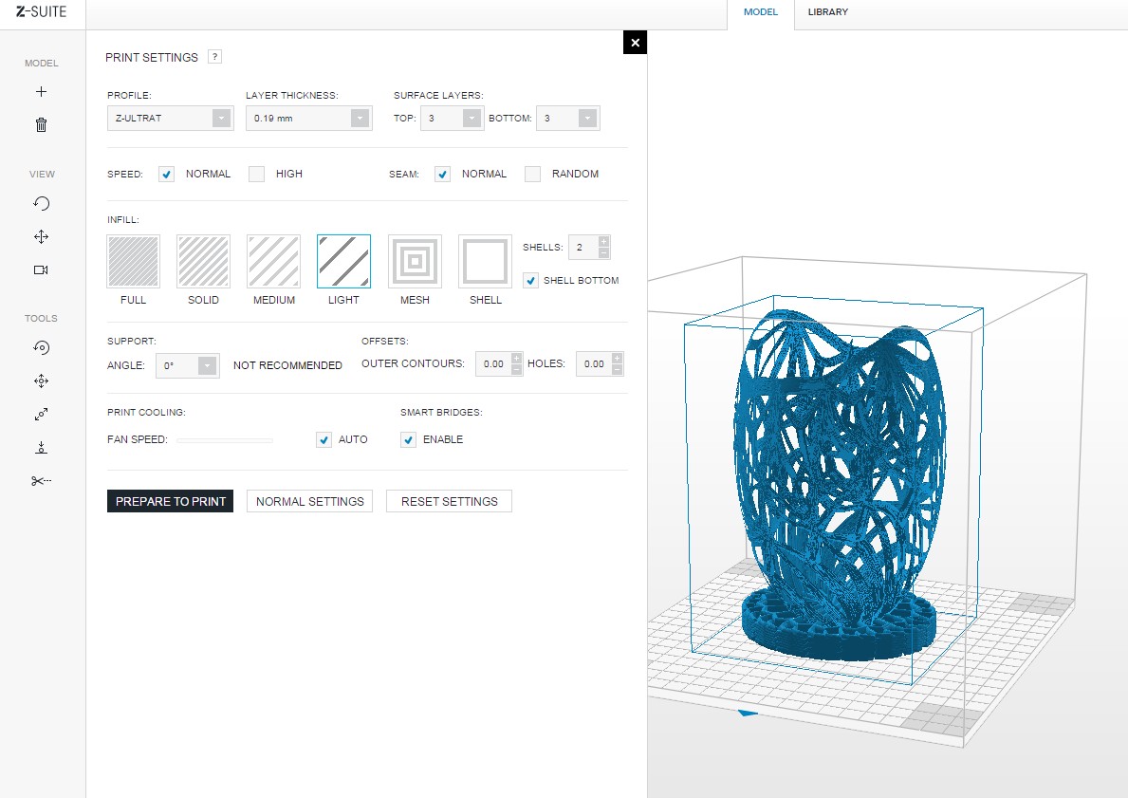Enable the High speed checkbox

(x=256, y=174)
